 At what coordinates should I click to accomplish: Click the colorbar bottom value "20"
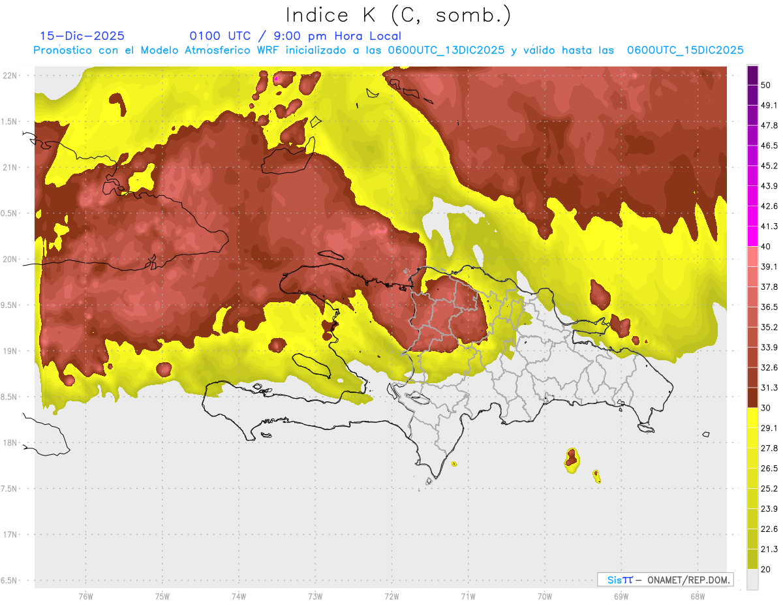point(766,568)
